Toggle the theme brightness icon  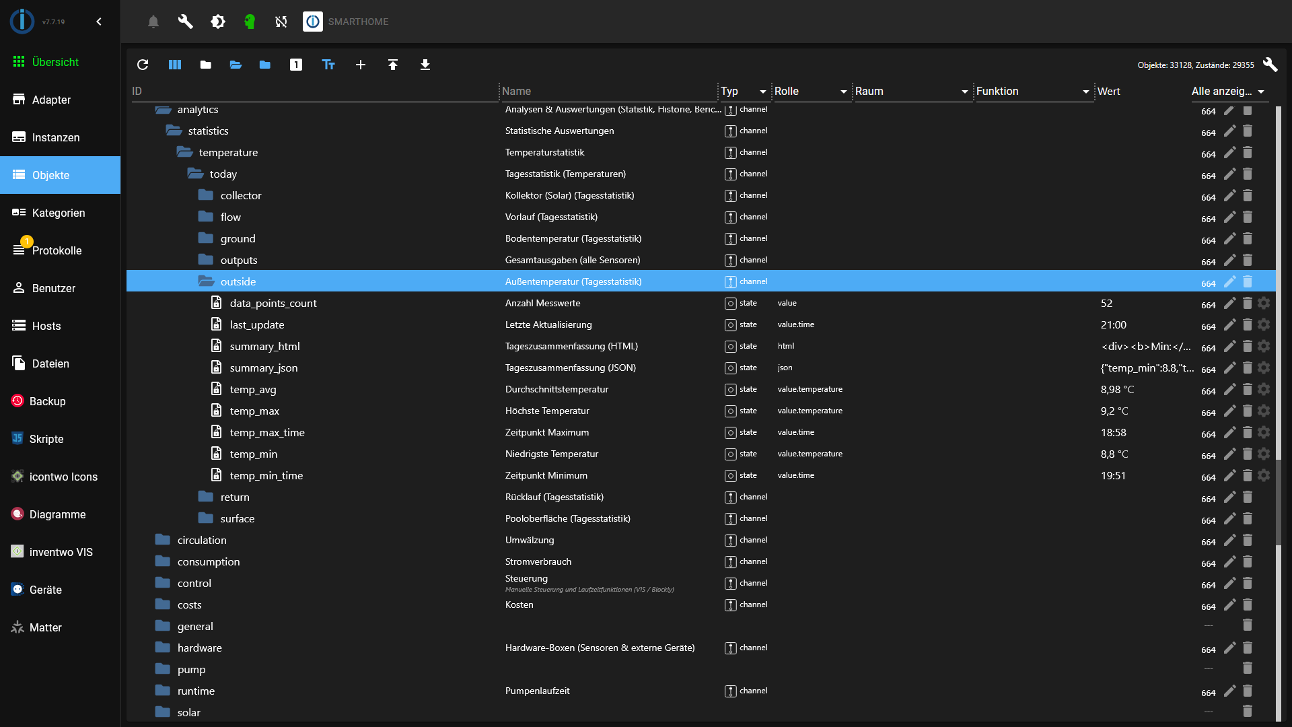[217, 22]
